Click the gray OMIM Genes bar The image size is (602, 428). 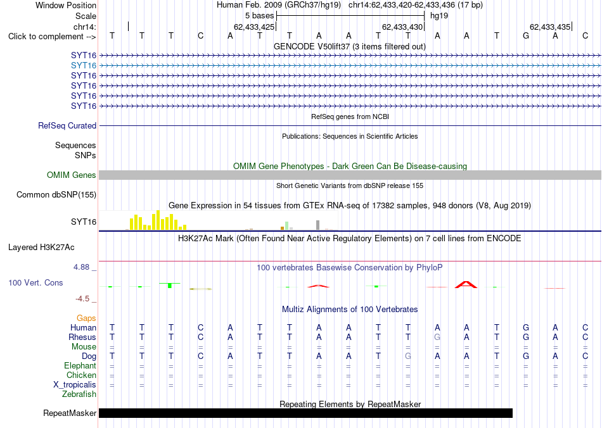(350, 175)
